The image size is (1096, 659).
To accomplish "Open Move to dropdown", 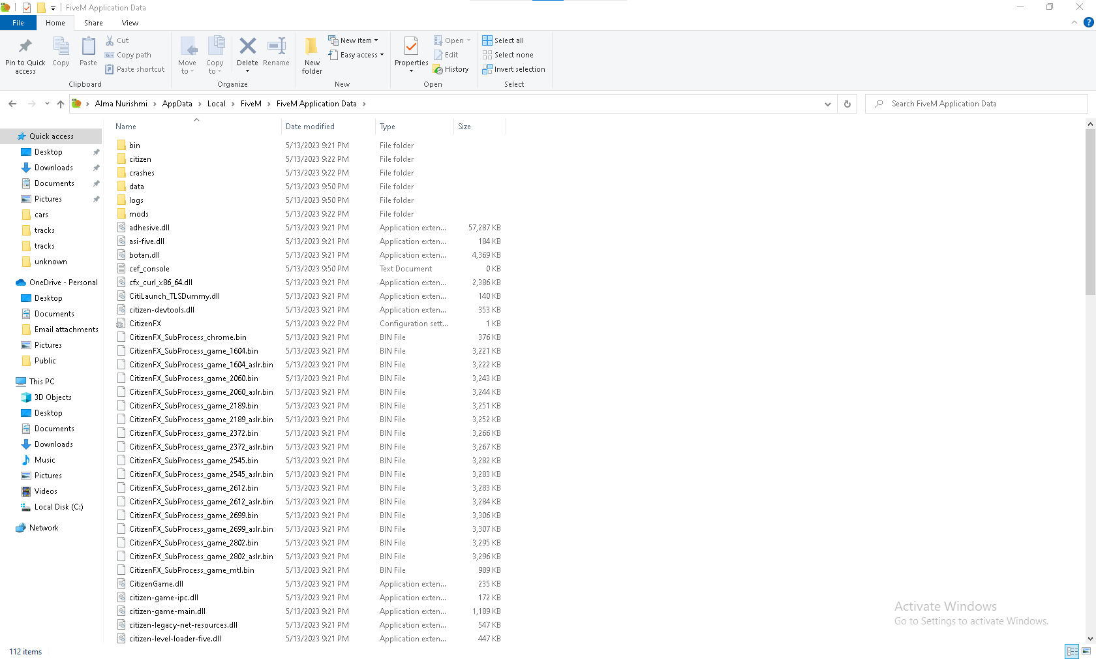I will 187,55.
